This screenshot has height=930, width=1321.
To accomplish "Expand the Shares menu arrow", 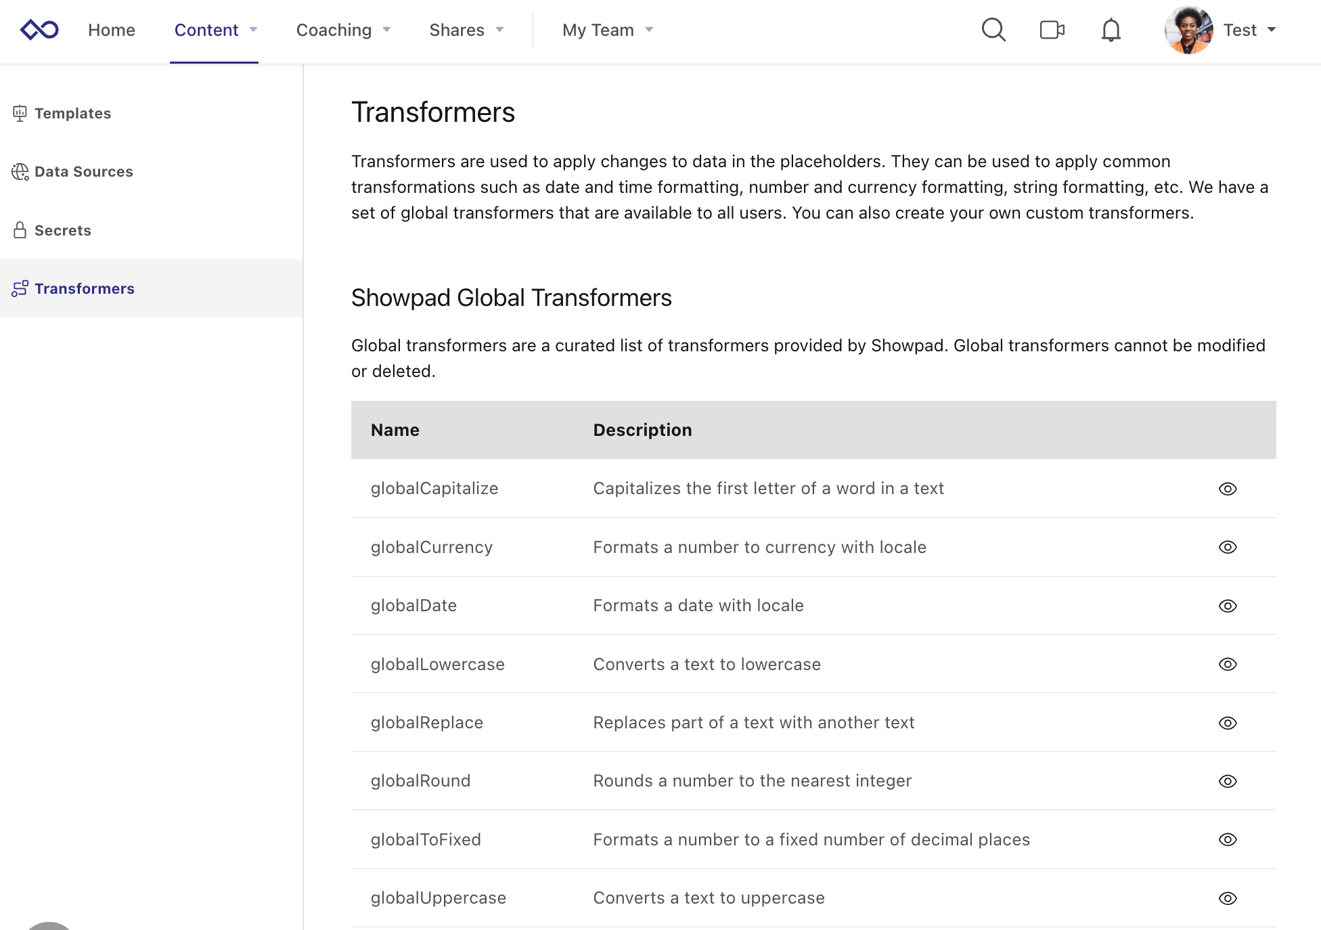I will 499,30.
